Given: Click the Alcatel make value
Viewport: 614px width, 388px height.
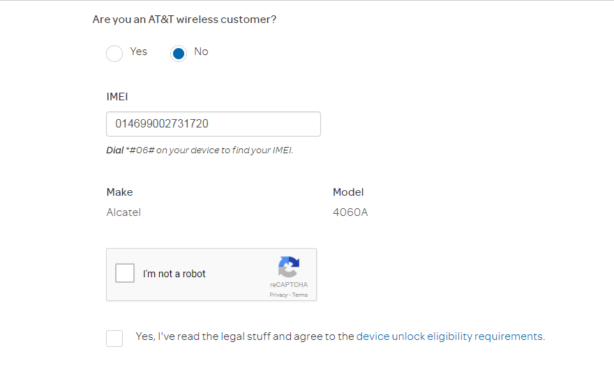Looking at the screenshot, I should coord(123,212).
